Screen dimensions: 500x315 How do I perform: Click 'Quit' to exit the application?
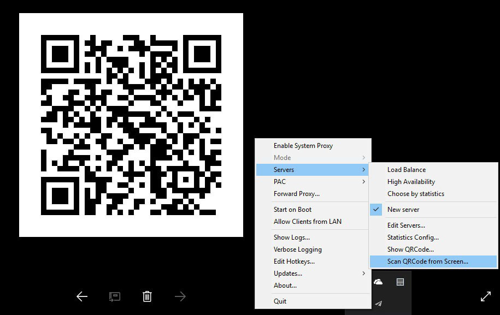[x=280, y=301]
